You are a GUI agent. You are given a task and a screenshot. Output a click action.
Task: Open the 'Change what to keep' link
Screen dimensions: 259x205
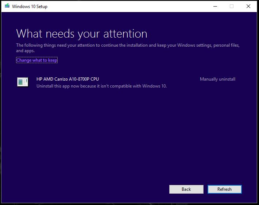tap(37, 60)
